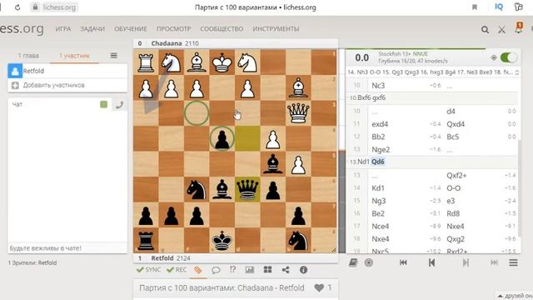Open ИГРА menu

pyautogui.click(x=63, y=29)
